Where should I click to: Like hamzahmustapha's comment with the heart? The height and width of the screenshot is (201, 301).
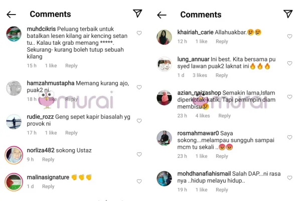pos(139,87)
